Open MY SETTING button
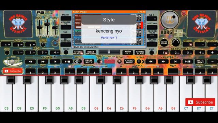The width and height of the screenshot is (218, 123). (x=66, y=44)
